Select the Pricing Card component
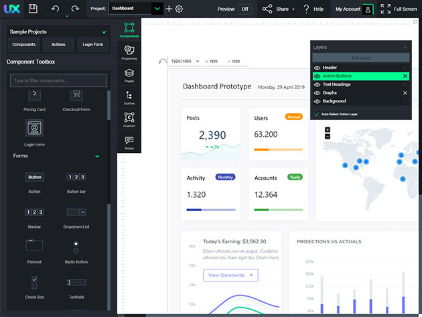 34,101
